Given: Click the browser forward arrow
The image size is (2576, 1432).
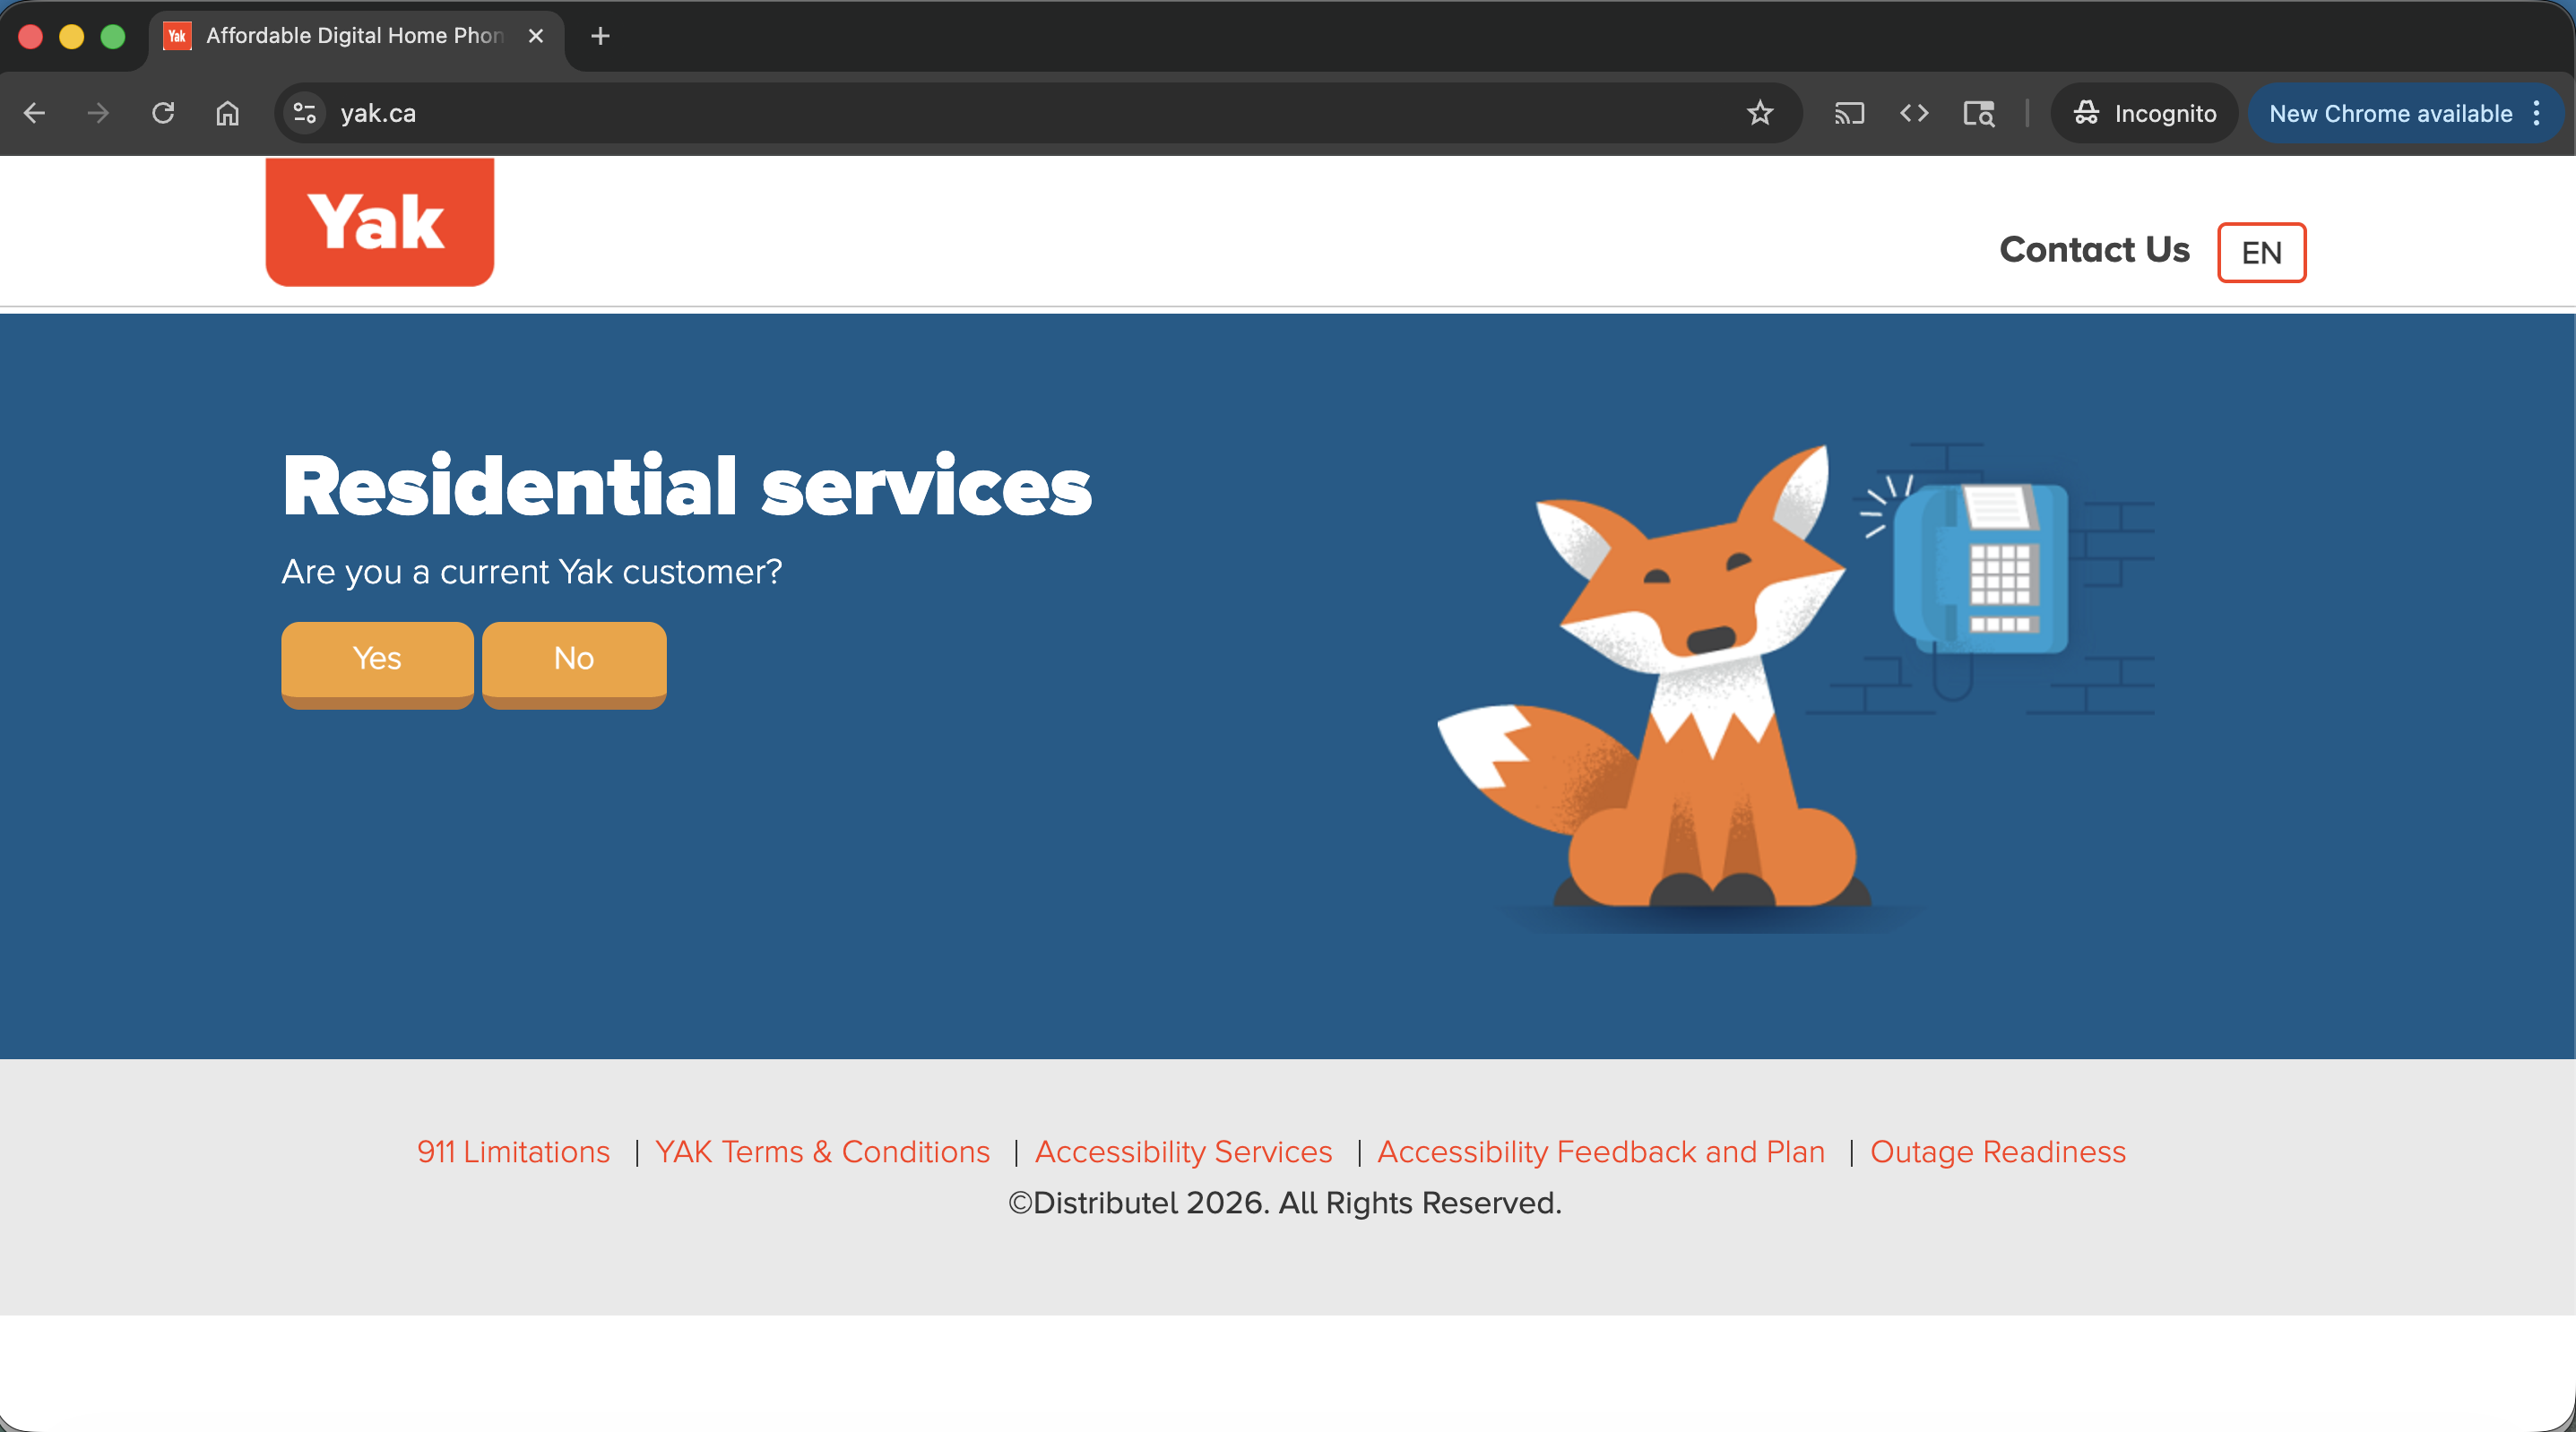Looking at the screenshot, I should [x=98, y=113].
